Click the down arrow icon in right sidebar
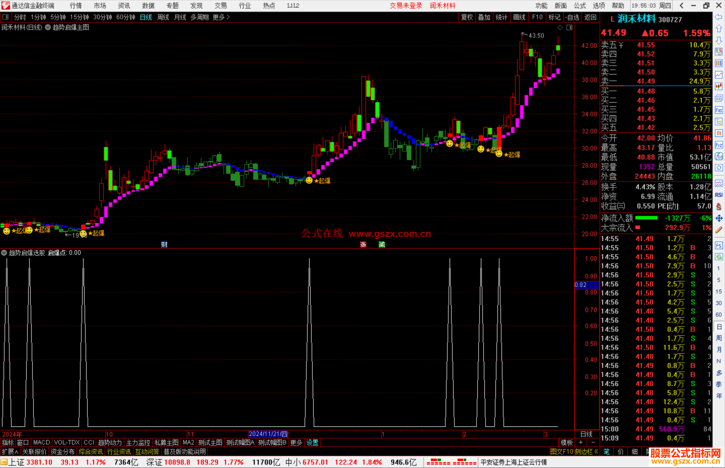Viewport: 725px width, 468px height. 719,40
